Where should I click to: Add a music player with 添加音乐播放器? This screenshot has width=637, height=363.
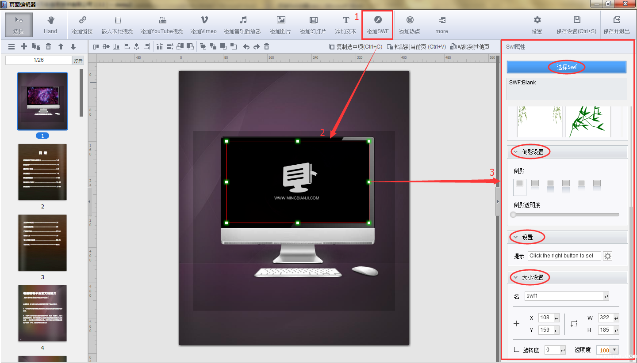coord(242,24)
